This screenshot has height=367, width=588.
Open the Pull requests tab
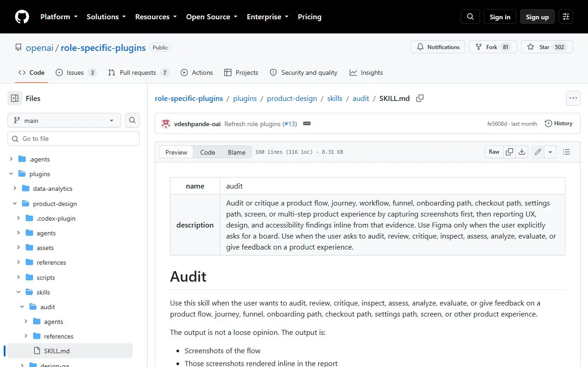[138, 72]
